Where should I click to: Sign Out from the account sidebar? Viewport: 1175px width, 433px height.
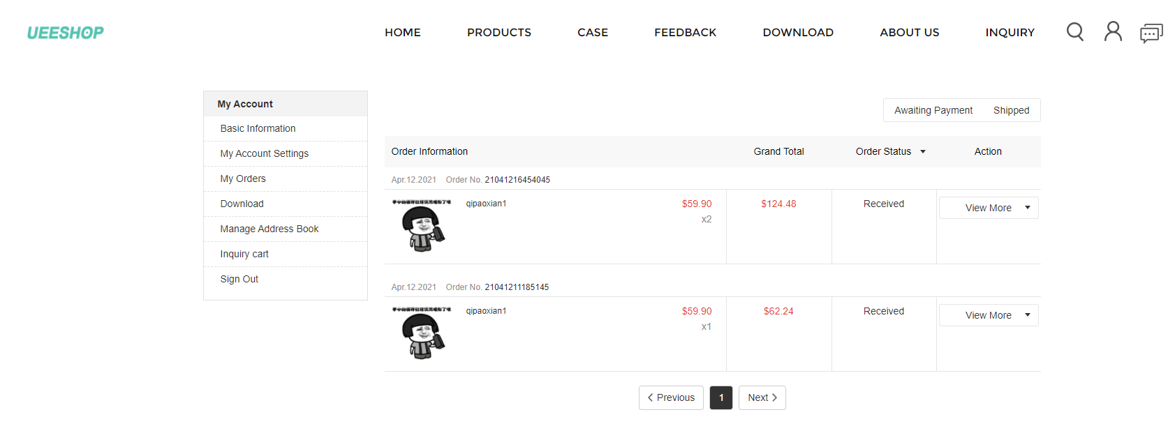239,279
